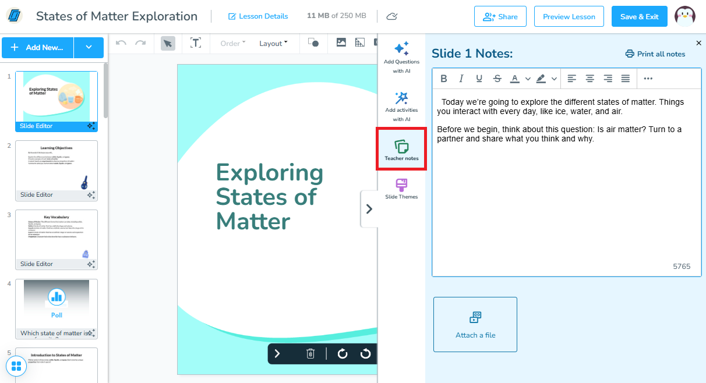
Task: Delete using the trash icon on slide bar
Action: pyautogui.click(x=310, y=353)
